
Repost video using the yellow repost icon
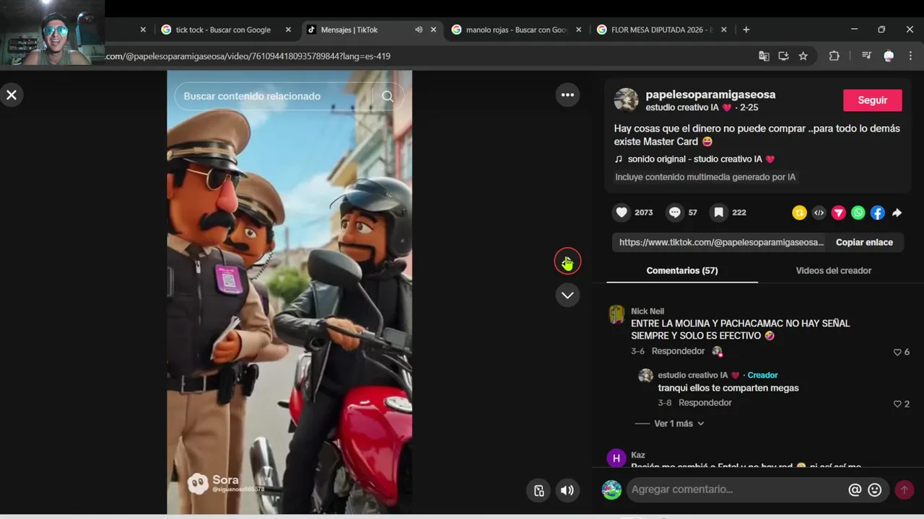pyautogui.click(x=799, y=213)
